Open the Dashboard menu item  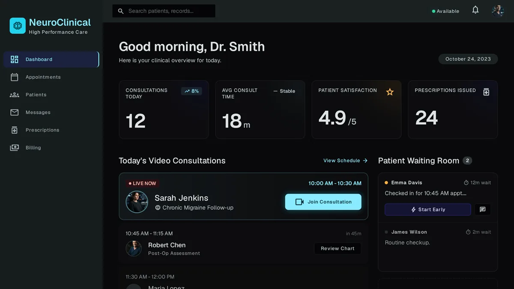[51, 60]
